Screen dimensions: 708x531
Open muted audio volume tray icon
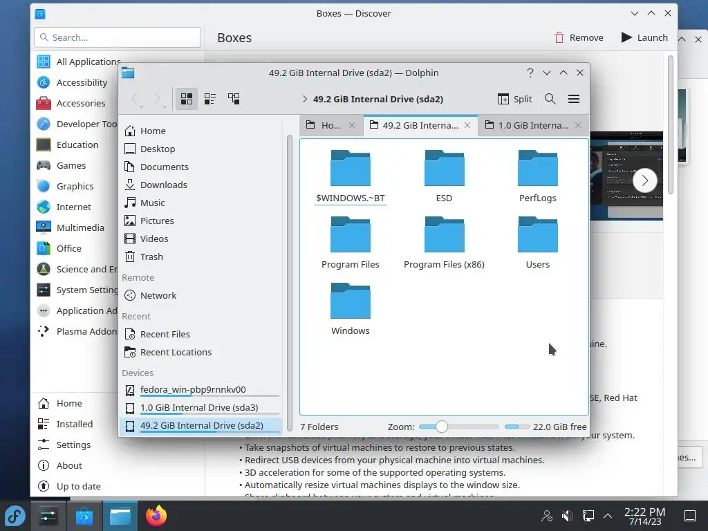pyautogui.click(x=567, y=516)
